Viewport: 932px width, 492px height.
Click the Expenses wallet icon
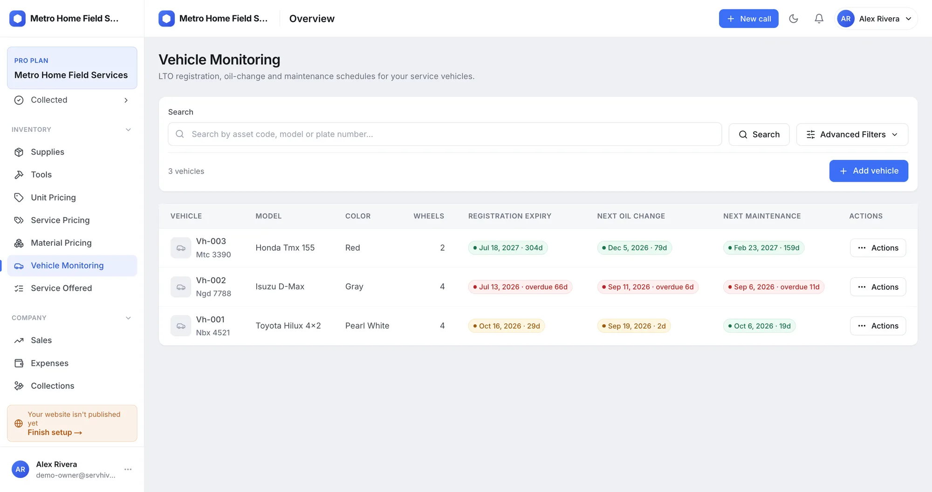tap(19, 363)
